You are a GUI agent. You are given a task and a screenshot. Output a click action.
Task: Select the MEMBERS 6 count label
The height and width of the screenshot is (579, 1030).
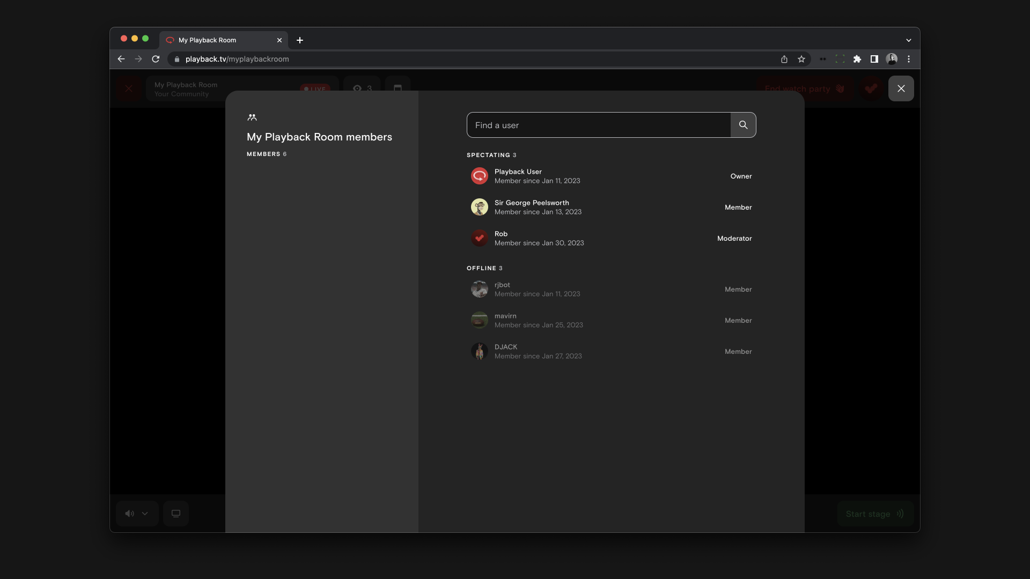267,154
